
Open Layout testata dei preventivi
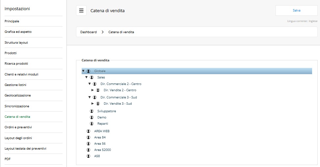(x=25, y=149)
